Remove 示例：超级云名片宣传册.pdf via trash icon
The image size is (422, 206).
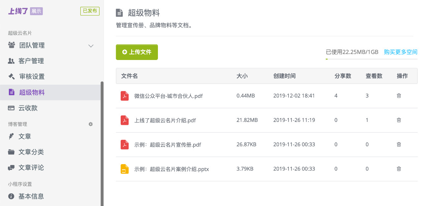(399, 144)
